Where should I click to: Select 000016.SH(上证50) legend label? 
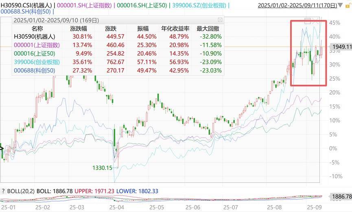tap(142, 5)
